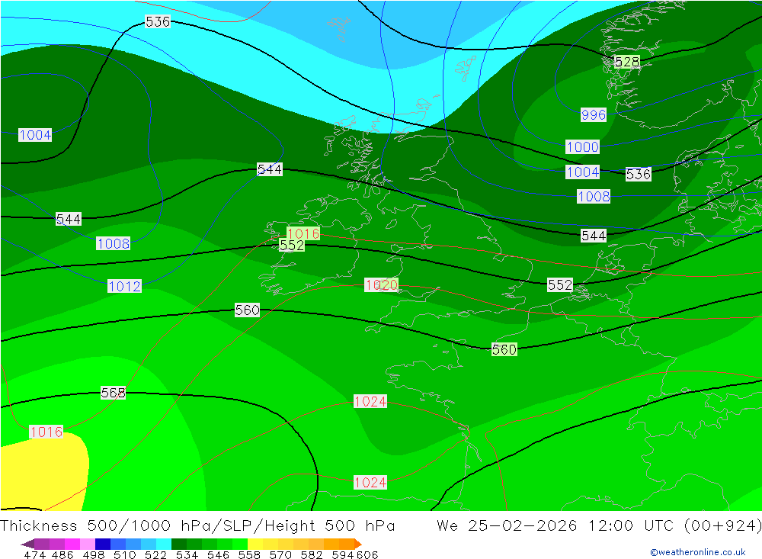This screenshot has width=762, height=559.
Task: Click the 528 height contour label
Action: coord(627,62)
